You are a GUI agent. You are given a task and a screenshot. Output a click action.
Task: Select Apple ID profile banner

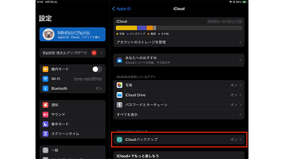[x=72, y=34]
